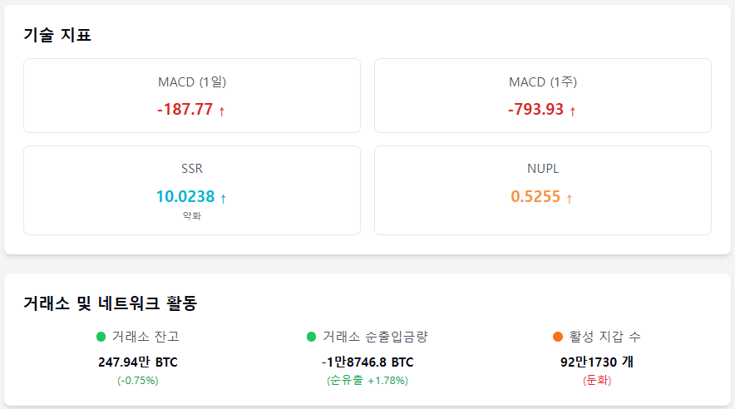Click the -1만8746.8 BTC net flow figure
Image resolution: width=735 pixels, height=409 pixels.
(367, 362)
